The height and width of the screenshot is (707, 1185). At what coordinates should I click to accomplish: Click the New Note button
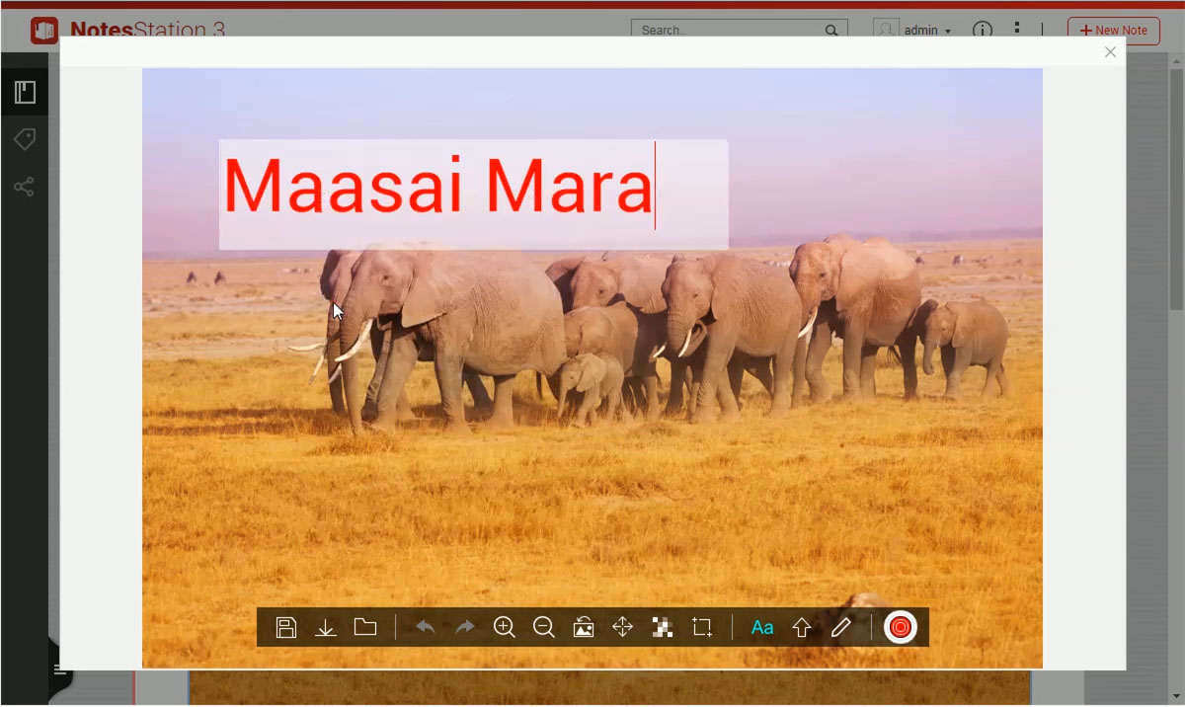[1113, 30]
